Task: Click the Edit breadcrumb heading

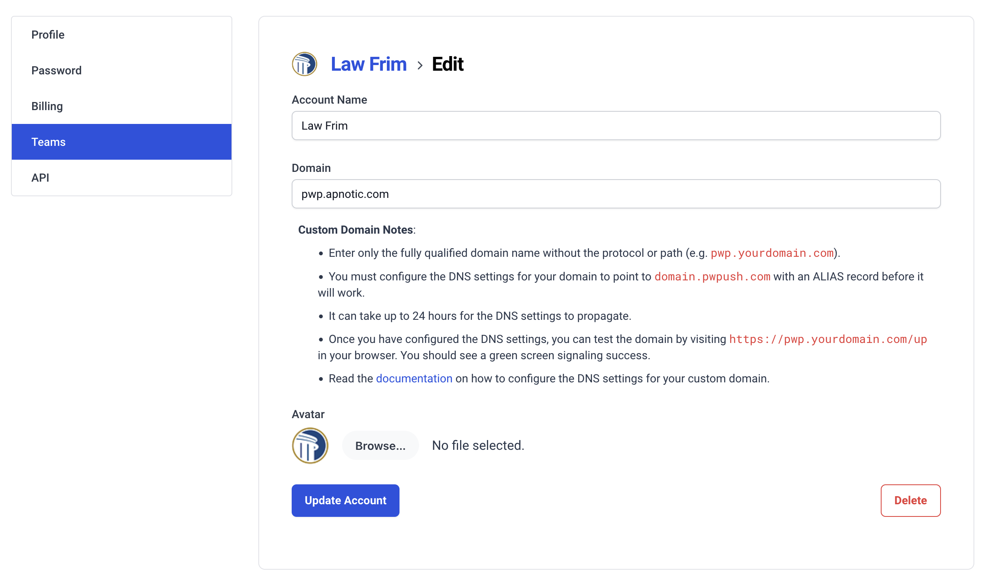Action: (447, 64)
